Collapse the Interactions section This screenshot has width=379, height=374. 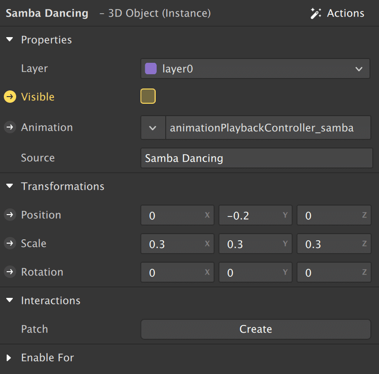10,301
